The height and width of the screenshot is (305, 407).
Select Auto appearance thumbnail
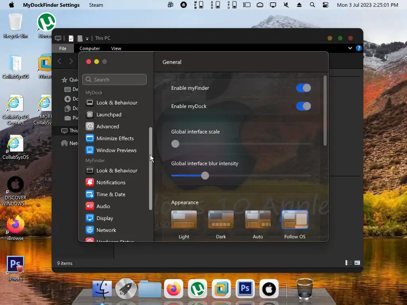point(258,220)
